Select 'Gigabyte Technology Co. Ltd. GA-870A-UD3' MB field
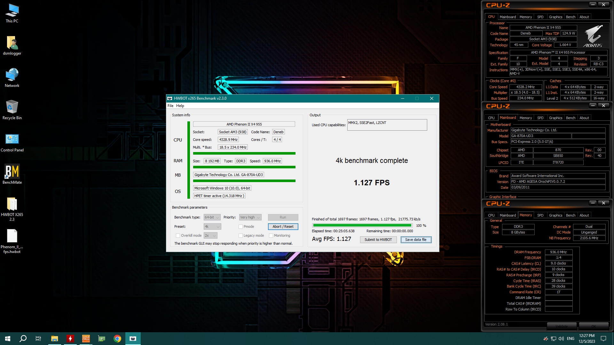Image resolution: width=614 pixels, height=345 pixels. (x=228, y=175)
